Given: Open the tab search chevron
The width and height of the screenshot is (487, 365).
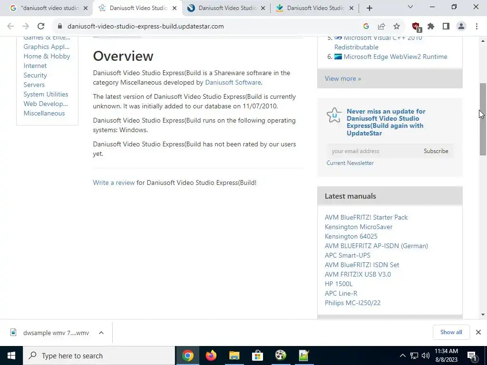Looking at the screenshot, I should pos(410,7).
